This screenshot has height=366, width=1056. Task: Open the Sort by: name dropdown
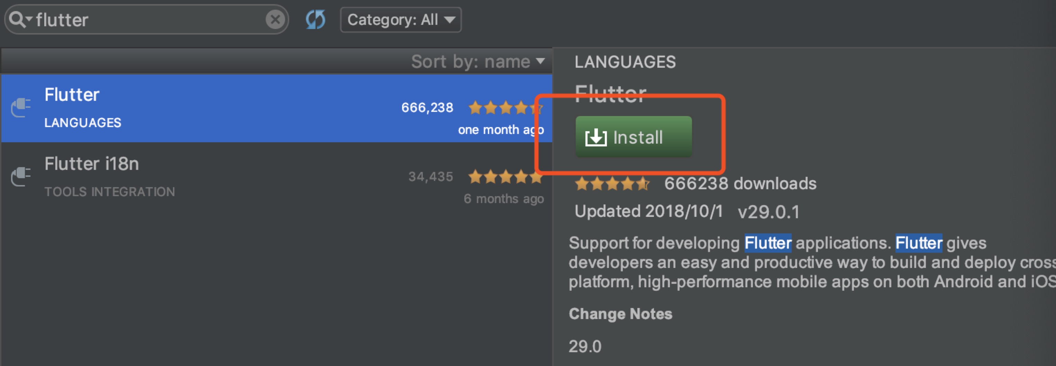pyautogui.click(x=477, y=62)
